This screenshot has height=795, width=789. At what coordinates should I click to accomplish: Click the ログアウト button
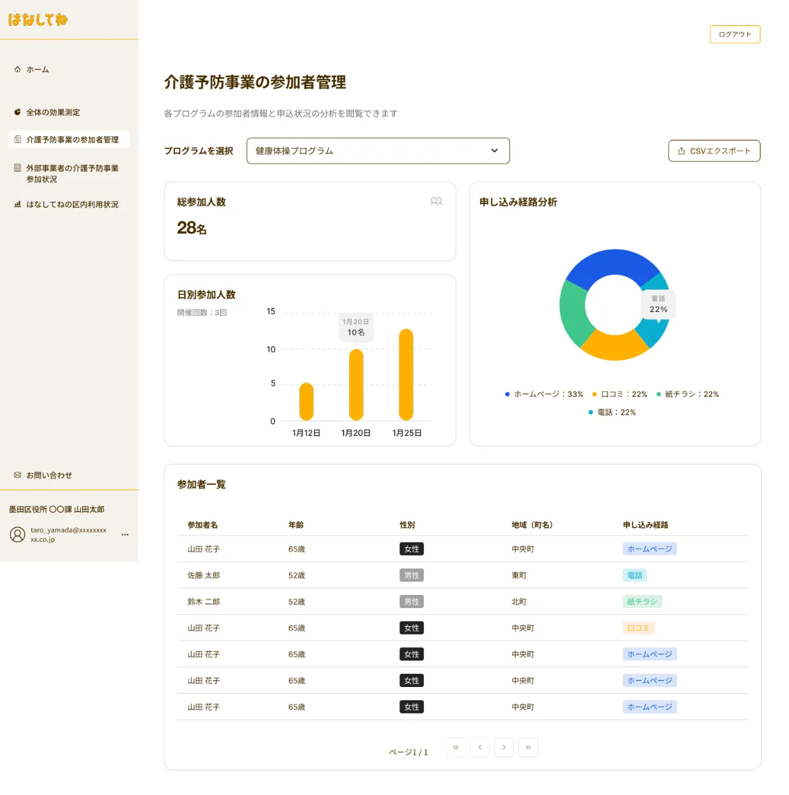tap(735, 34)
